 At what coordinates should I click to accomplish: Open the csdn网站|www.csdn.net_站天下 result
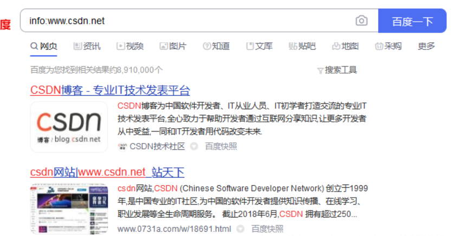(x=107, y=172)
